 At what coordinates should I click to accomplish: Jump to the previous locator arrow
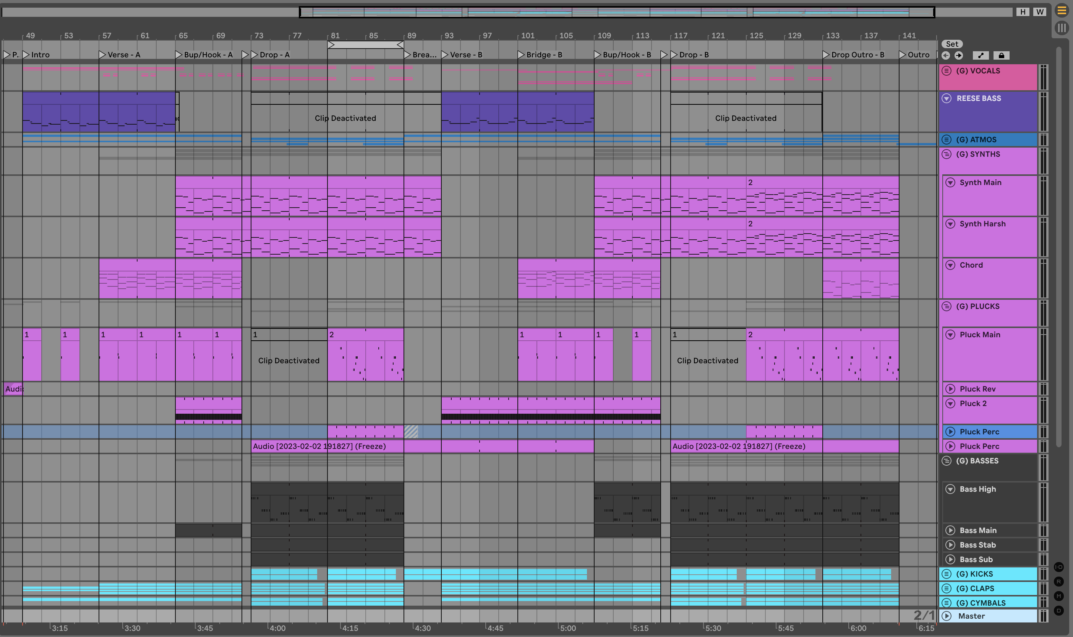(x=946, y=55)
